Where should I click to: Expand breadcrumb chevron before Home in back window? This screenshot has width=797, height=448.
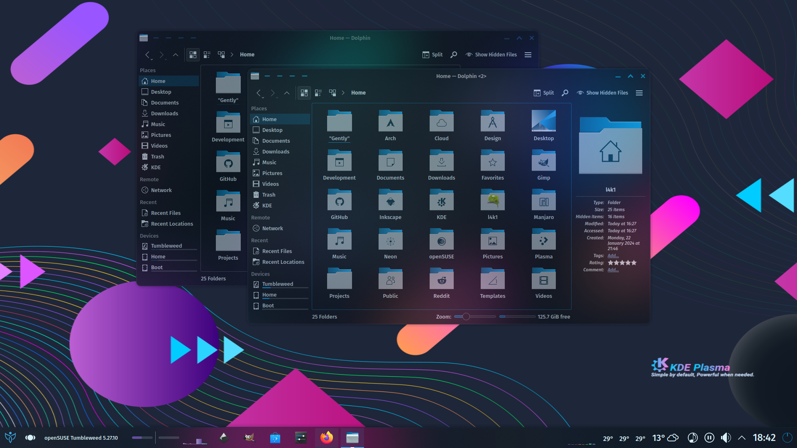point(232,55)
